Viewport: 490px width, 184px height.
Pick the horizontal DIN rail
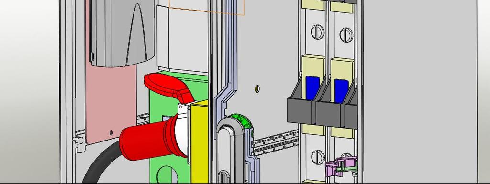click(275, 142)
